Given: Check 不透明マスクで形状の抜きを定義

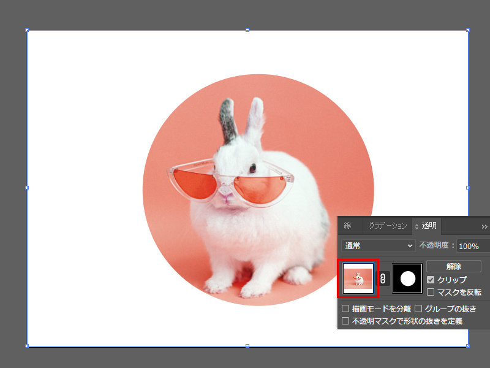Looking at the screenshot, I should coord(346,320).
